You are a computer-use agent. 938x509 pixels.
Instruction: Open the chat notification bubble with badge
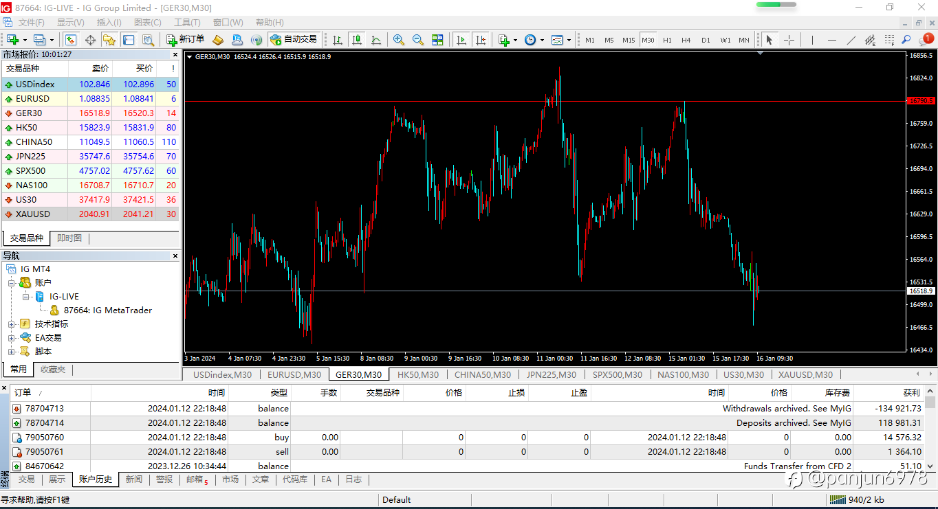click(x=926, y=39)
